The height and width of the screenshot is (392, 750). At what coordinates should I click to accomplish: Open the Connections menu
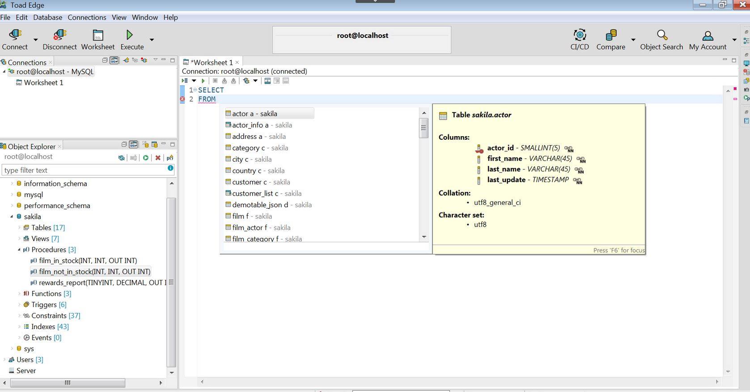87,17
